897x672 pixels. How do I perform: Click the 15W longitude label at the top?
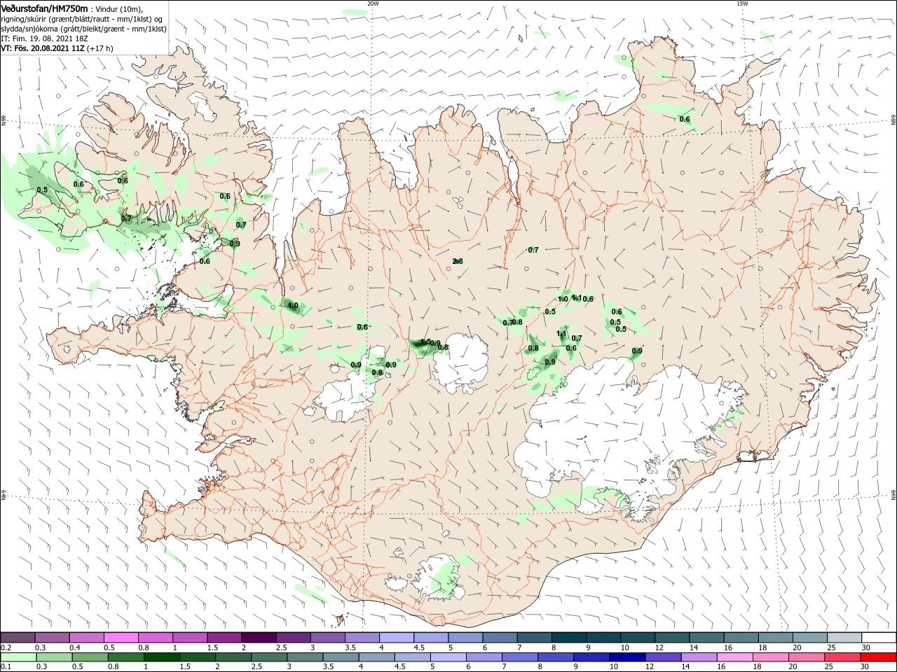[x=742, y=3]
